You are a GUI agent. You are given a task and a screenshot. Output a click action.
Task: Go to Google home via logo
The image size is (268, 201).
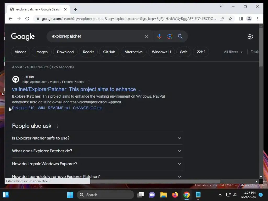[x=23, y=37]
